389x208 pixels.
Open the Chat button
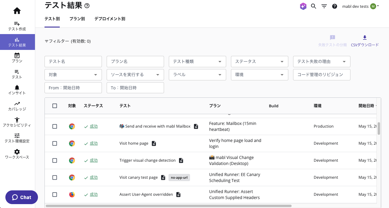[x=22, y=197]
